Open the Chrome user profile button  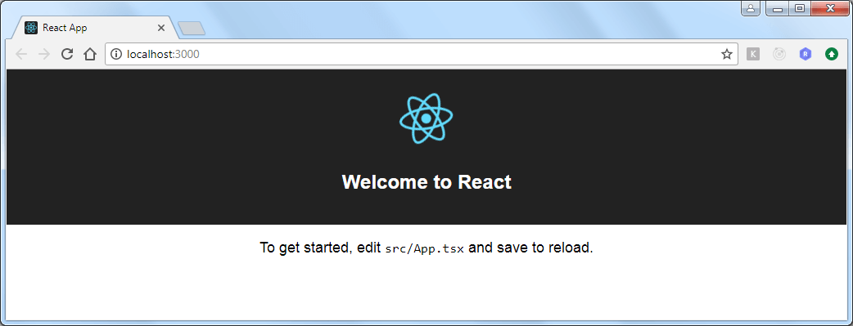pos(751,8)
